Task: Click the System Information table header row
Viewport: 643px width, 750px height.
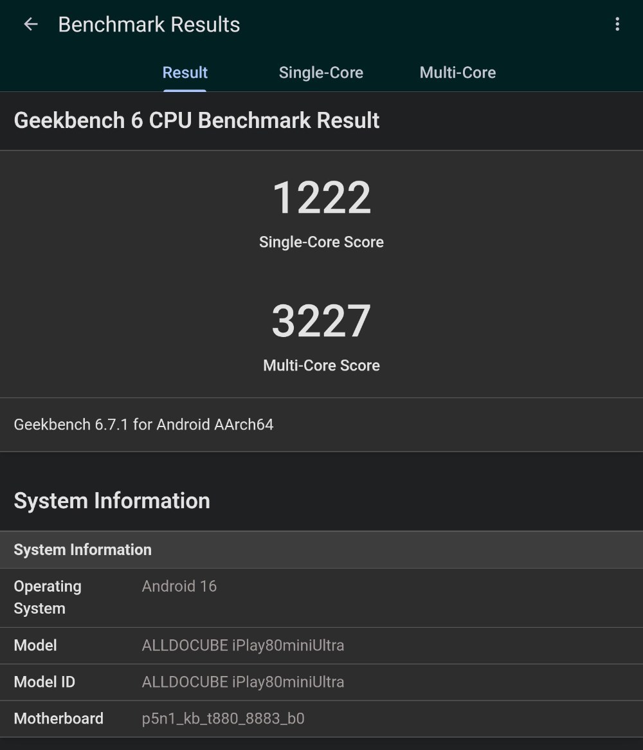Action: (x=321, y=549)
